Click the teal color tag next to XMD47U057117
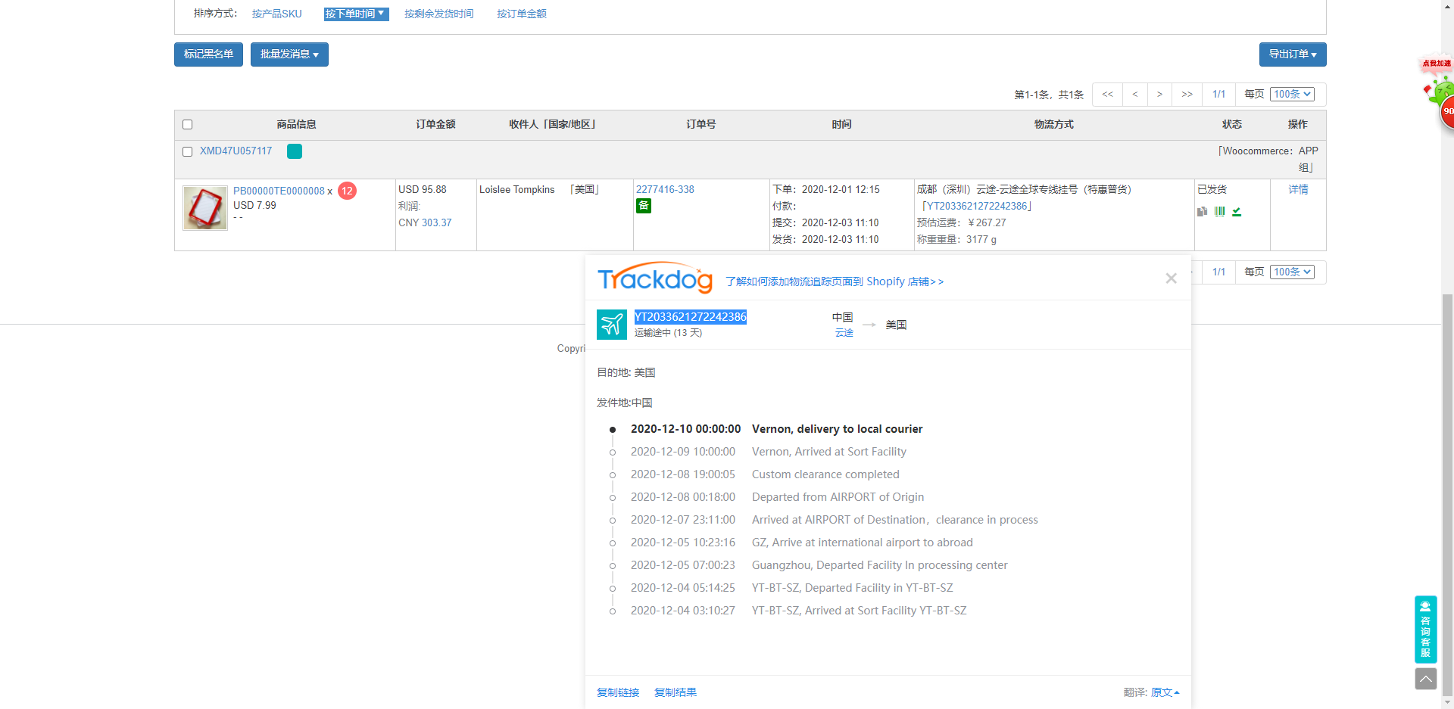The width and height of the screenshot is (1454, 709). tap(295, 151)
